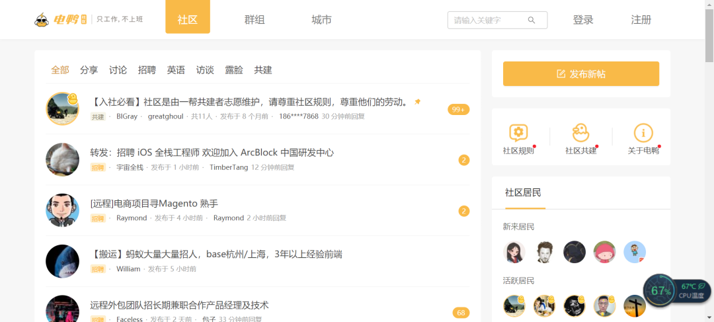Click the pin icon on 入社必看 post

coord(417,102)
